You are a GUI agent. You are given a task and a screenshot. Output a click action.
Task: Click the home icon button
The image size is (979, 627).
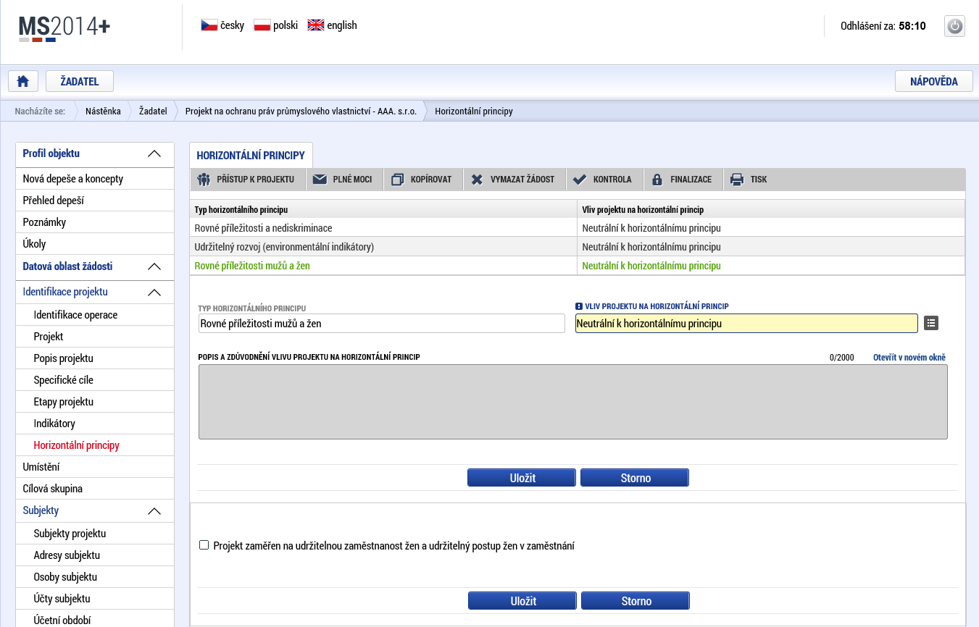(22, 81)
